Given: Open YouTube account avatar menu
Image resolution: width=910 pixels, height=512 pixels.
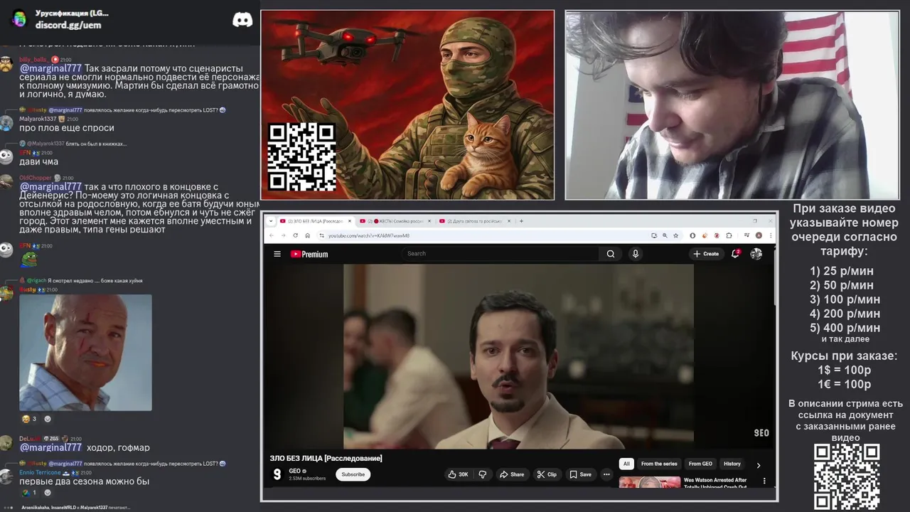Looking at the screenshot, I should [x=756, y=254].
